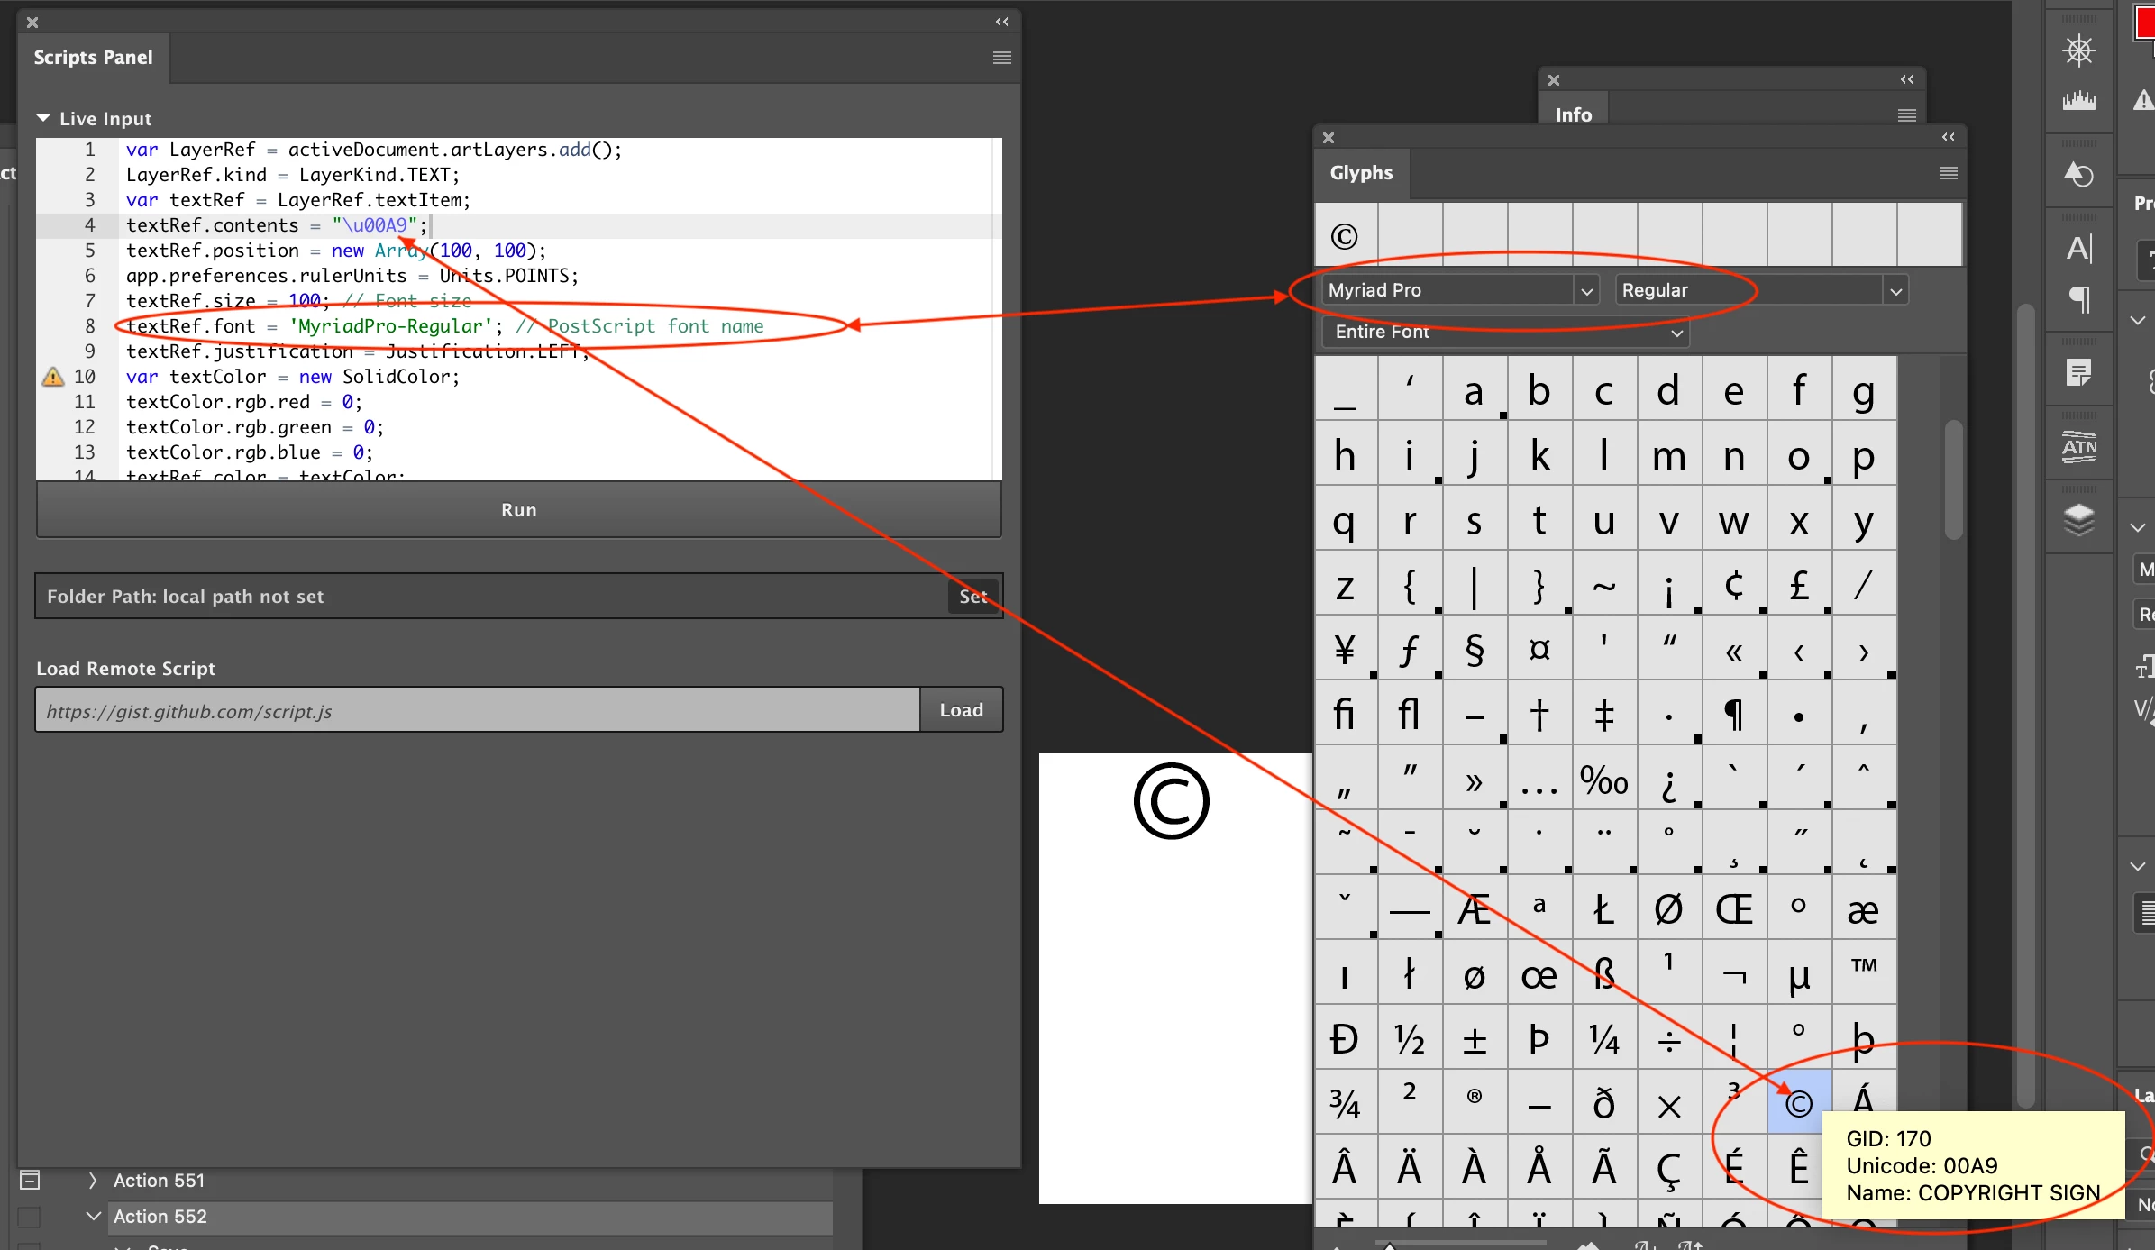Open the Navigator panel ship-wheel icon
Screen dimensions: 2155x1250
pyautogui.click(x=2078, y=50)
